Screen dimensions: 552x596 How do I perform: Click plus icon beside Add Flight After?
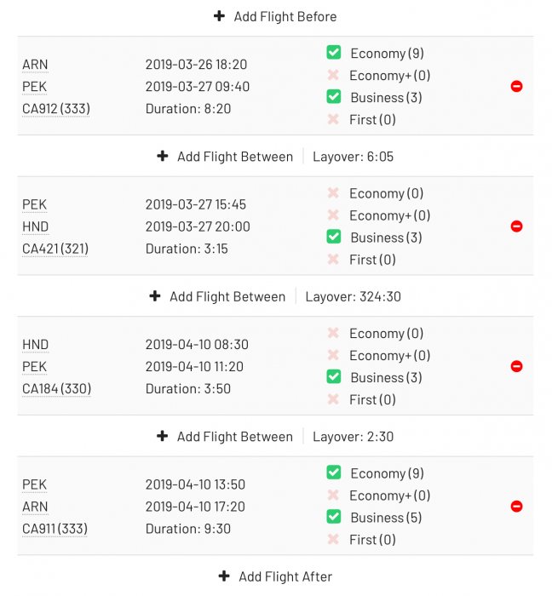tap(224, 576)
